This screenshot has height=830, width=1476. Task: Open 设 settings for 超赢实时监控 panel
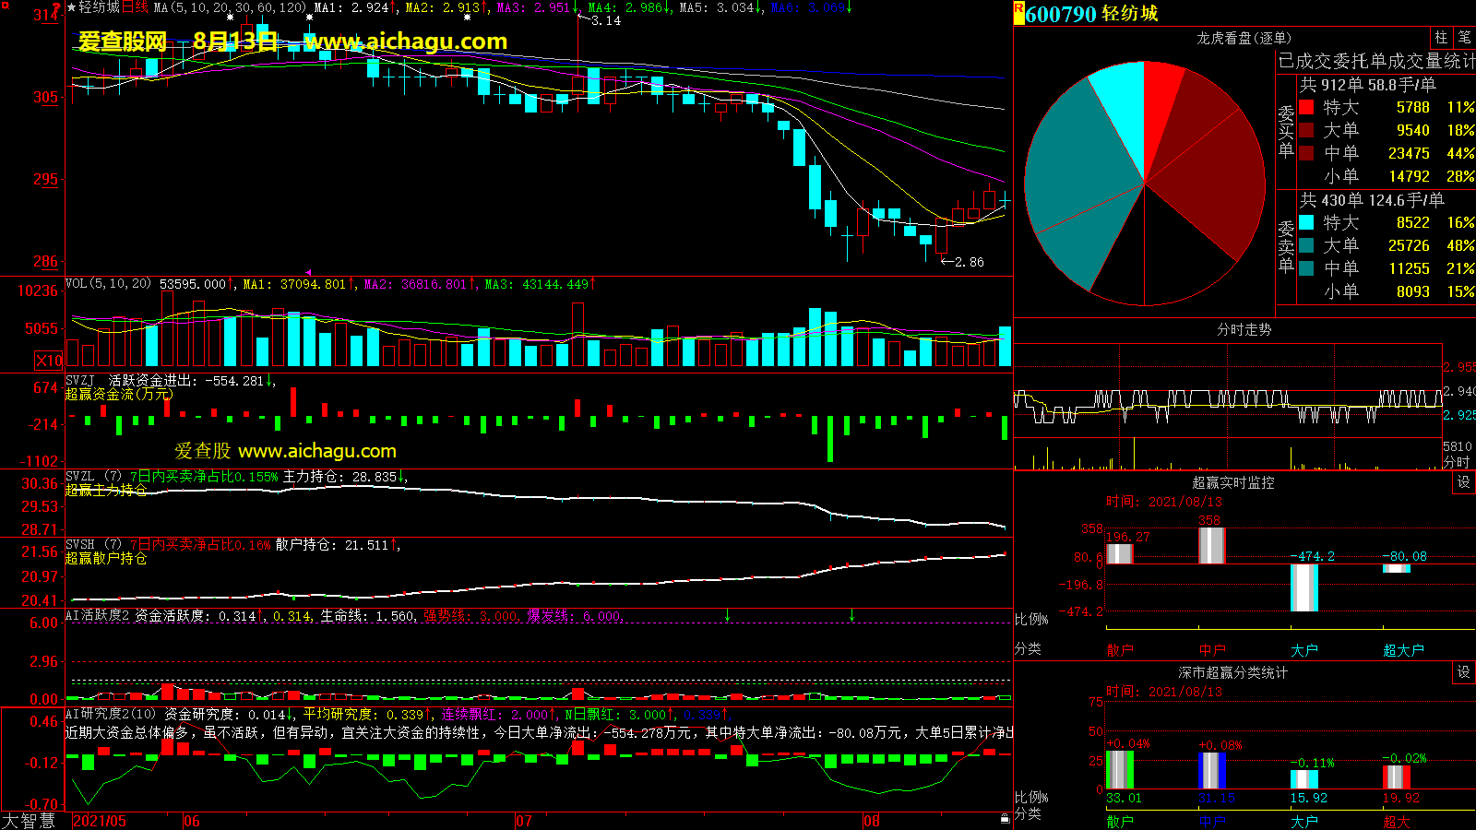(x=1463, y=482)
